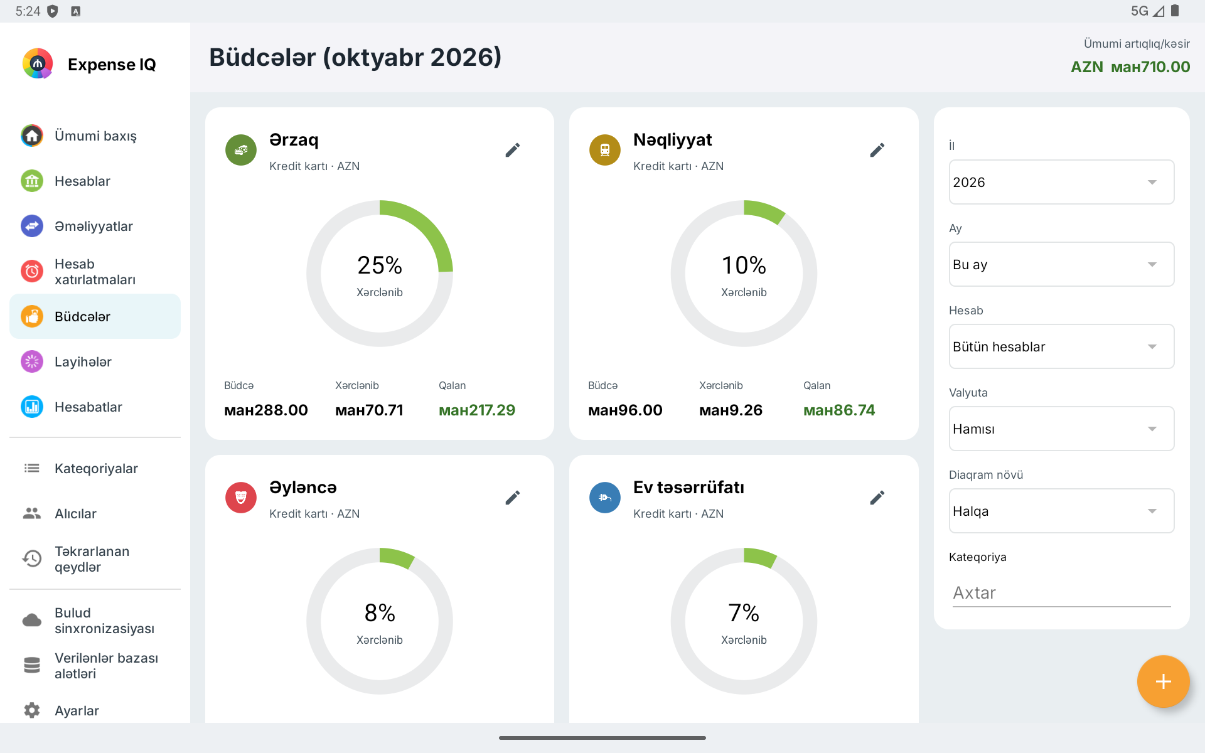Edit the Nəqliyyat budget with pencil icon

[877, 150]
